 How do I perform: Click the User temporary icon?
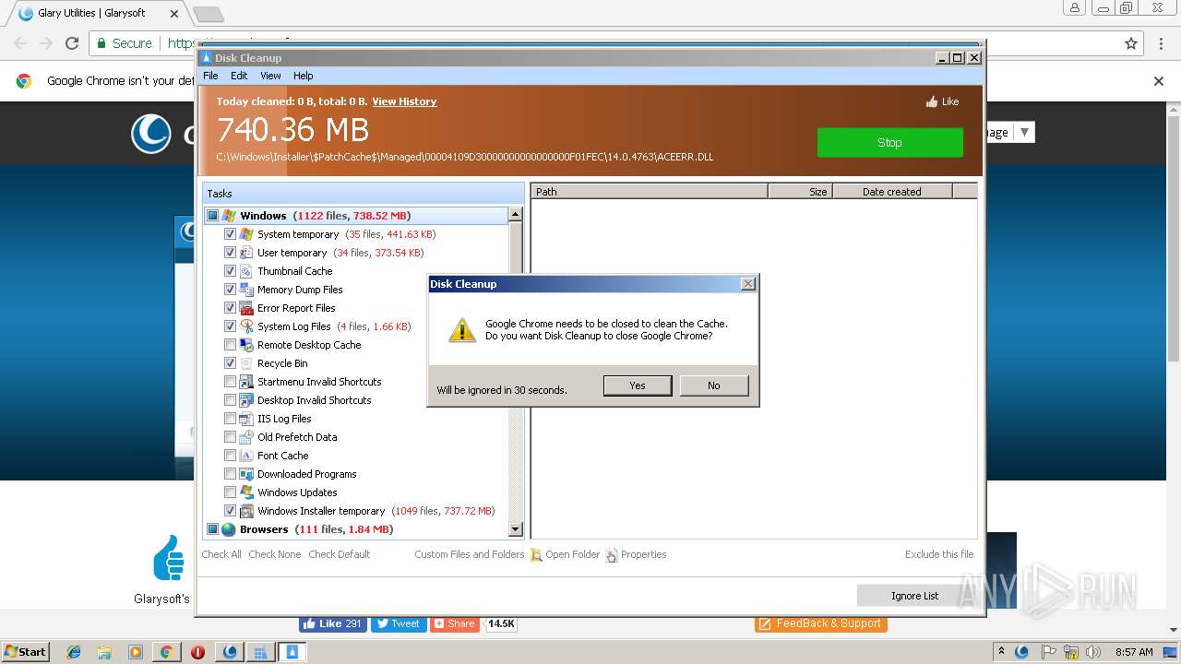246,253
